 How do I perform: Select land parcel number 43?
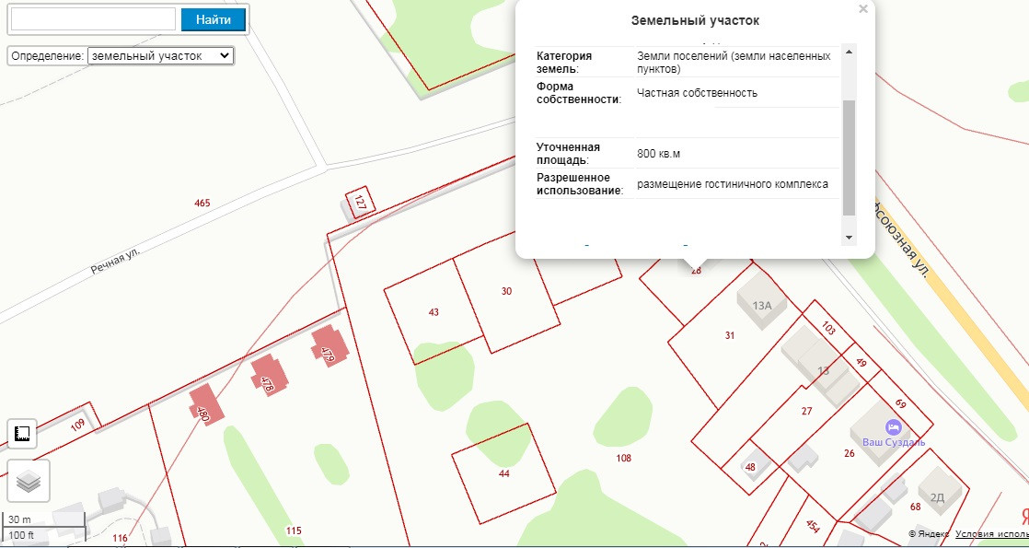coord(434,311)
